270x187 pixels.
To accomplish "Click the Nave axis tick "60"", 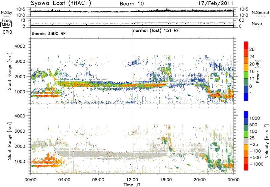I will tap(241, 20).
